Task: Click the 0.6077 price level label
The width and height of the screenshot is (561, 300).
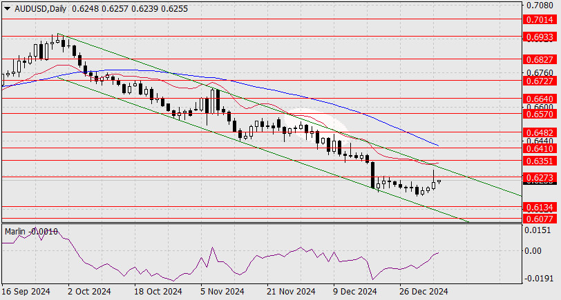Action: pyautogui.click(x=540, y=218)
